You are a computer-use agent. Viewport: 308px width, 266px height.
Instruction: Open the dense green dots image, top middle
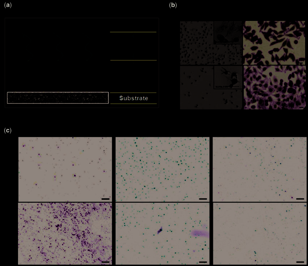pyautogui.click(x=162, y=169)
